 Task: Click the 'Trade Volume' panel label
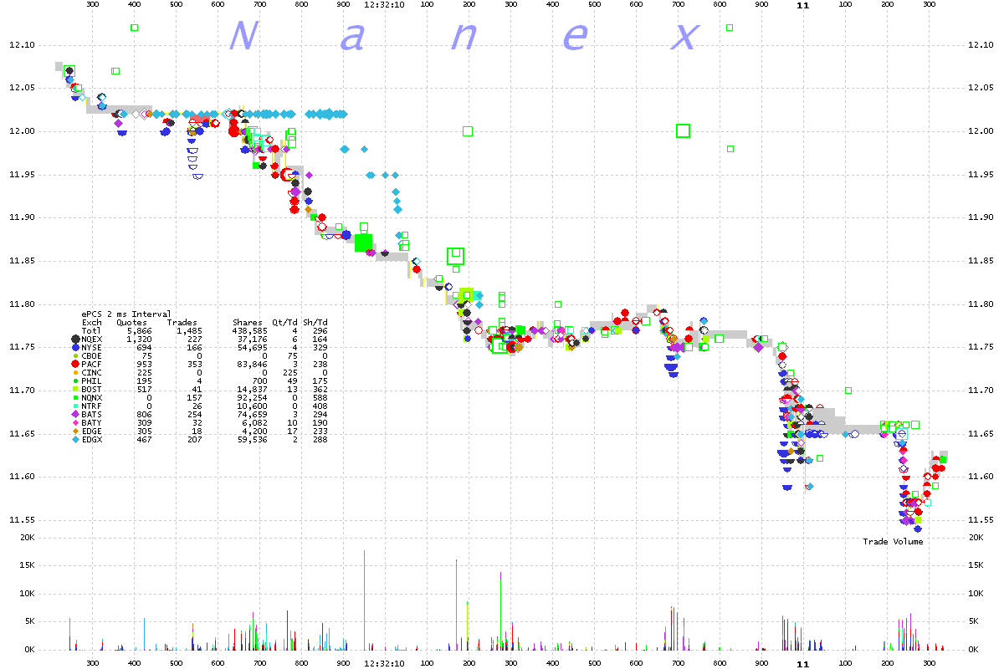click(x=894, y=542)
